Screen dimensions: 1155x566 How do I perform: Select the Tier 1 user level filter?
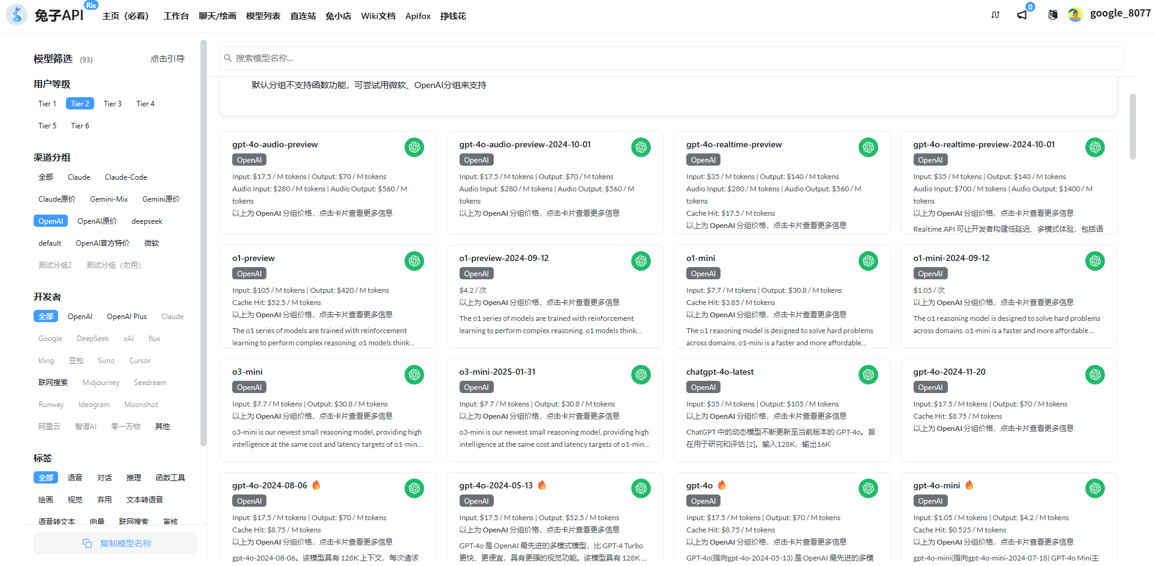pyautogui.click(x=47, y=104)
